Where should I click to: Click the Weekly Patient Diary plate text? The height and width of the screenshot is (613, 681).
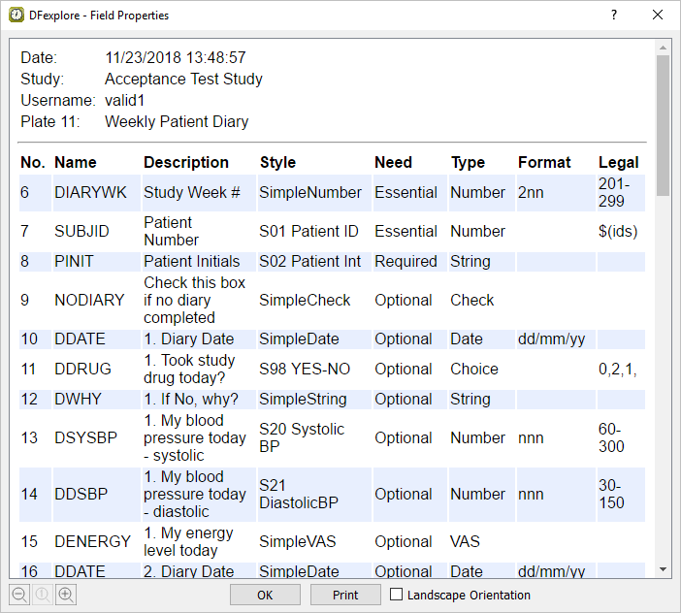tap(177, 122)
